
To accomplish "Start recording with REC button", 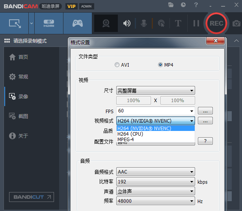I will [216, 23].
